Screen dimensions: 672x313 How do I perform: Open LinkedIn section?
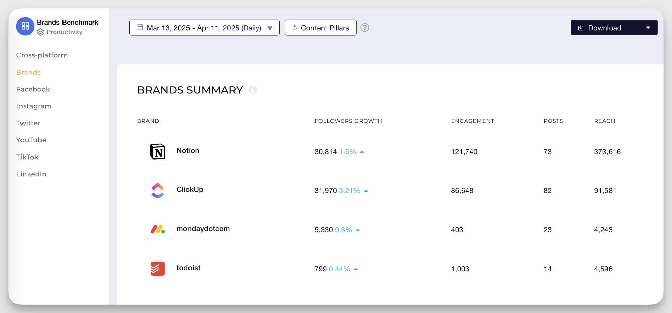pos(31,174)
